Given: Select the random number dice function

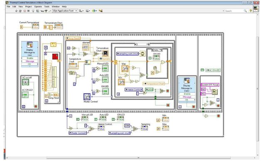Looking at the screenshot, I should (x=155, y=68).
